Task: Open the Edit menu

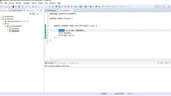Action: coord(6,3)
